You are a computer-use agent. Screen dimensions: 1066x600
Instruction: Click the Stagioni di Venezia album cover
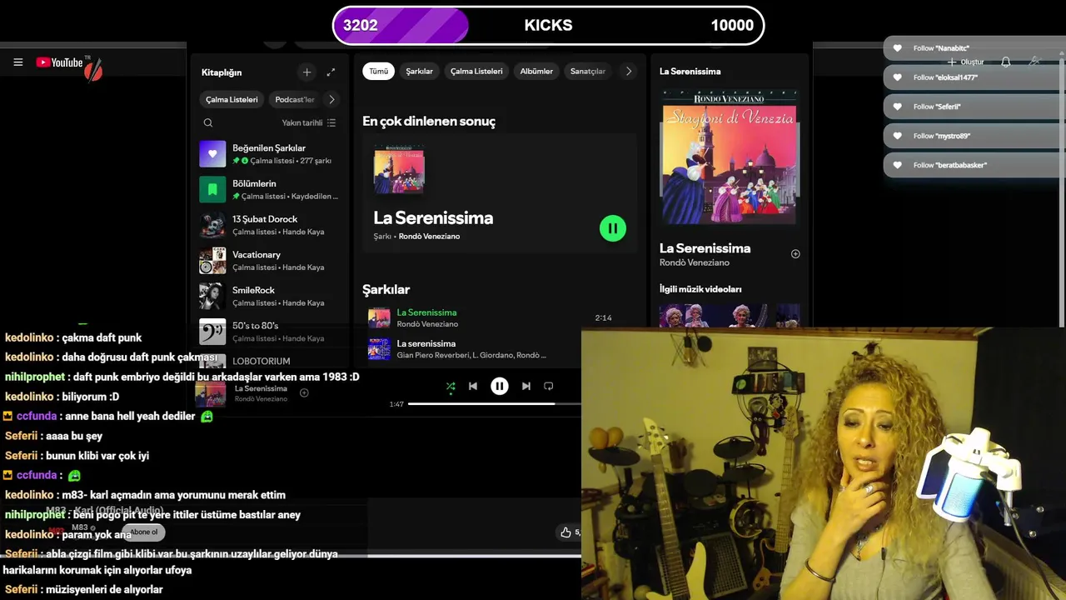(730, 157)
